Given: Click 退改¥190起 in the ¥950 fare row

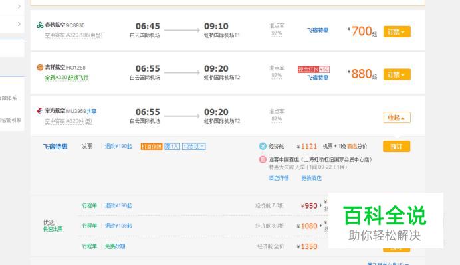Looking at the screenshot, I should (118, 205).
